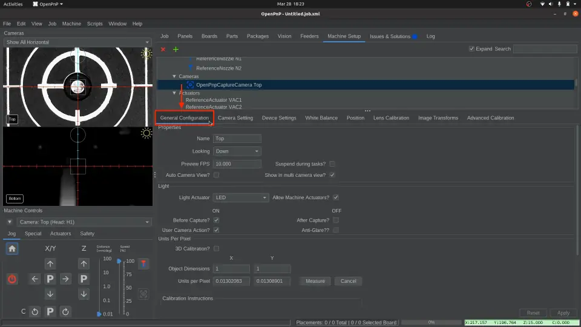Click the Cancel button
Screen dimensions: 581x327
(348, 281)
